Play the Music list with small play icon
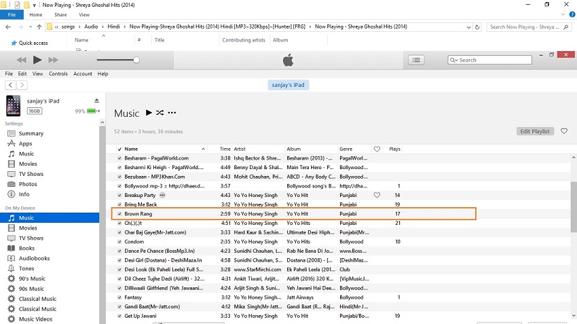Image resolution: width=577 pixels, height=324 pixels. 149,113
